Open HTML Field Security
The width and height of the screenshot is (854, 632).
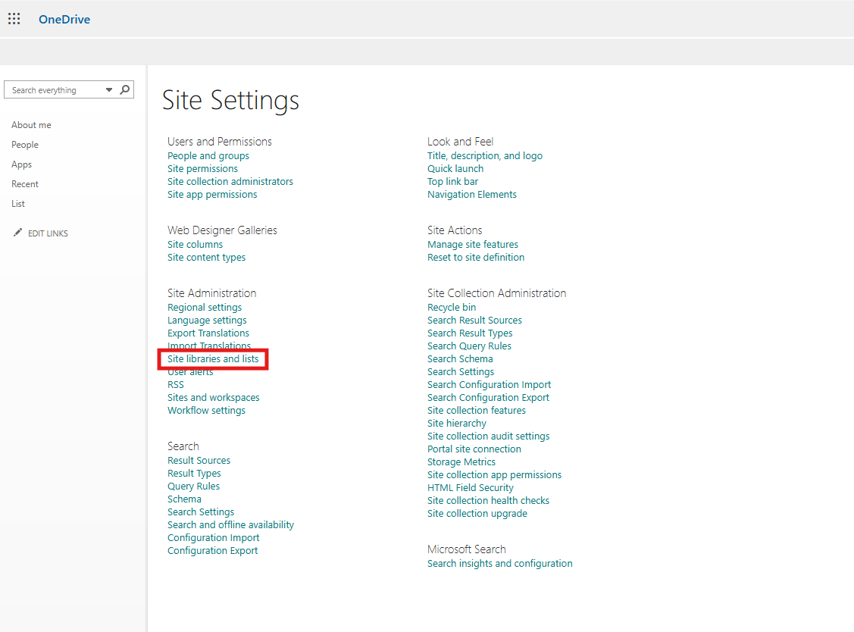(470, 487)
